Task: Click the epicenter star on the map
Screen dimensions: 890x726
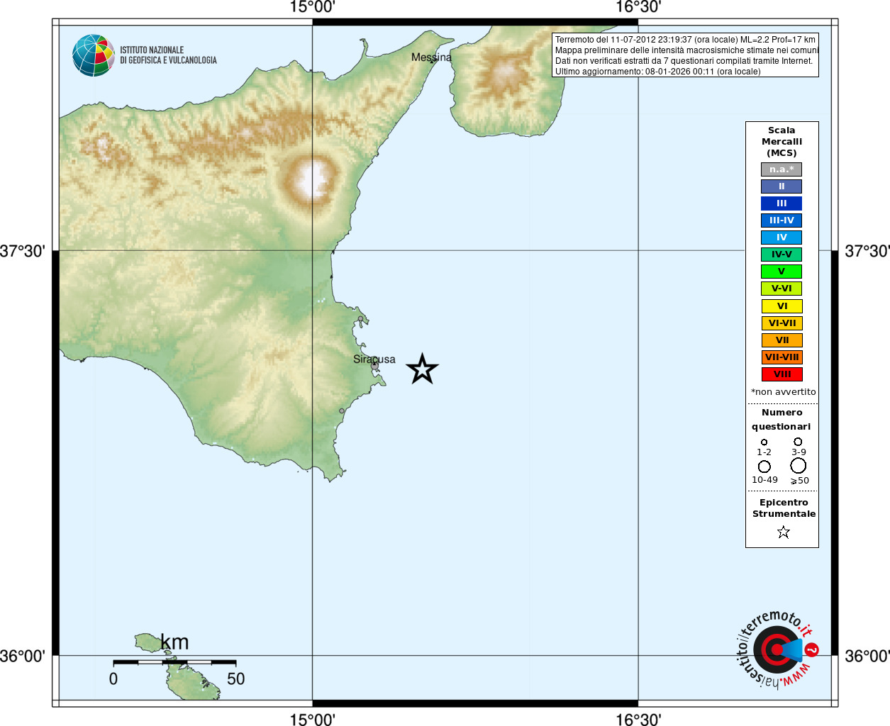Action: 422,369
